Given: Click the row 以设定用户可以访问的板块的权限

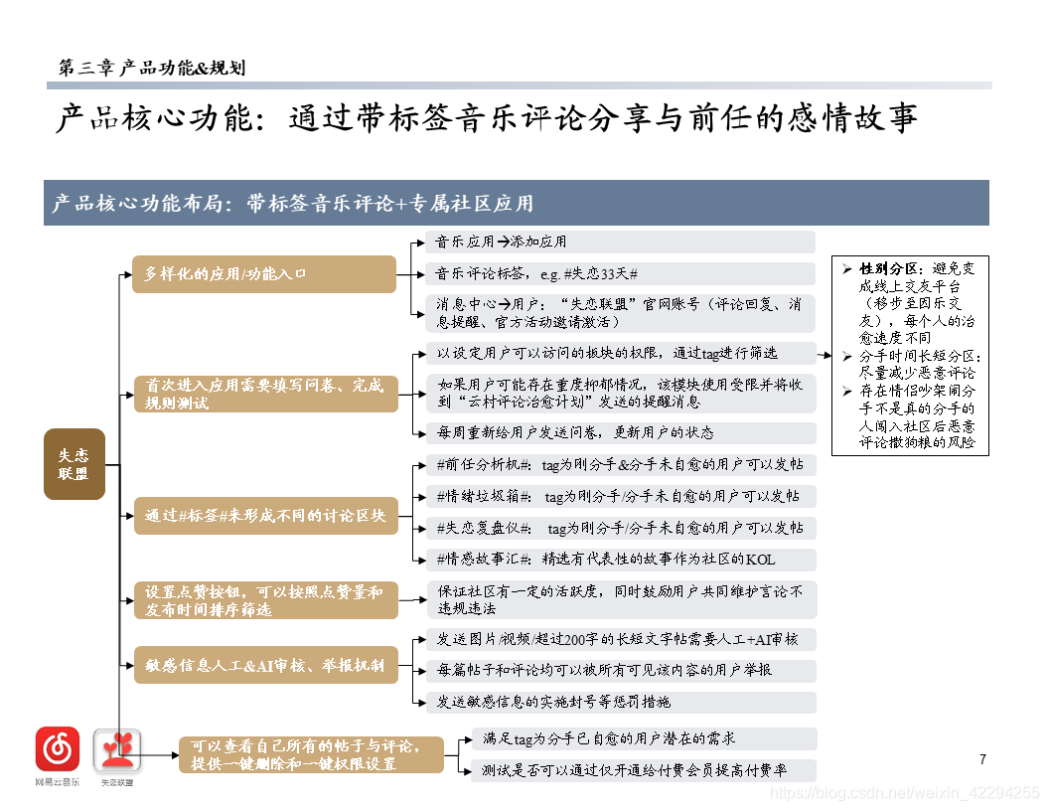Looking at the screenshot, I should point(621,353).
